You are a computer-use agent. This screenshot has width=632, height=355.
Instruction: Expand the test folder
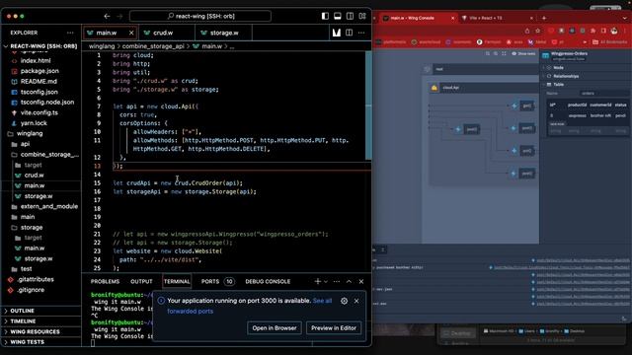[x=27, y=269]
